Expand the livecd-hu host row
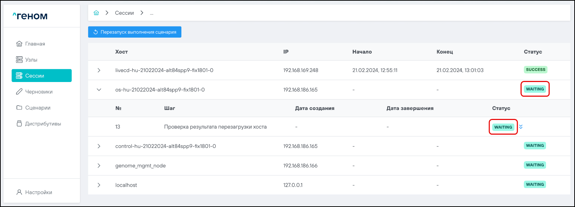This screenshot has height=207, width=575. click(x=99, y=70)
